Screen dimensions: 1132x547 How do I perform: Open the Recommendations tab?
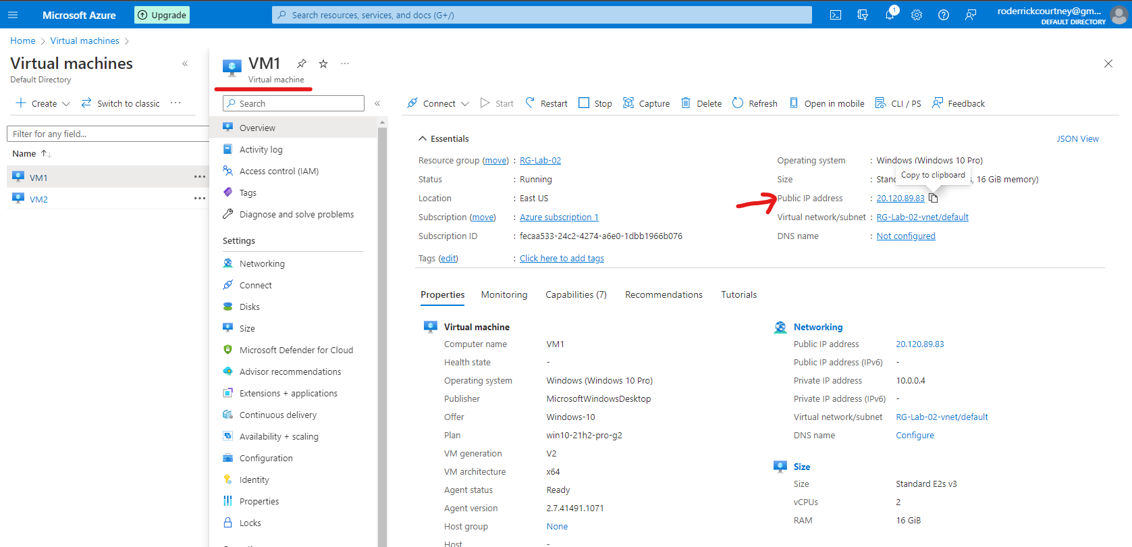click(664, 294)
